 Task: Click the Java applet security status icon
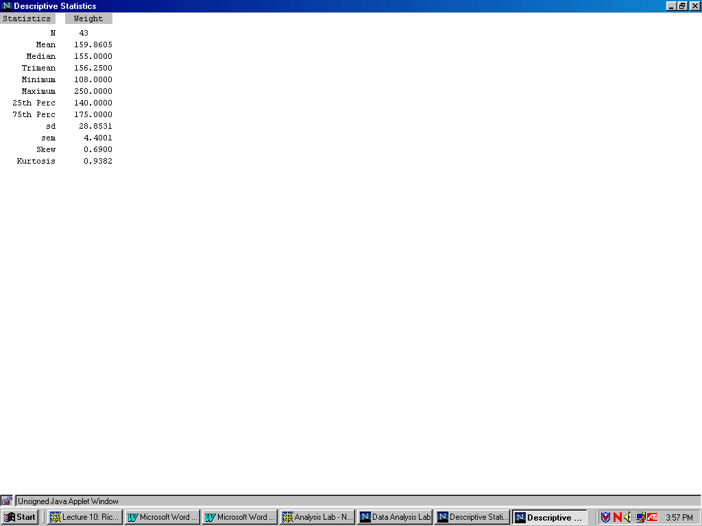[x=7, y=501]
